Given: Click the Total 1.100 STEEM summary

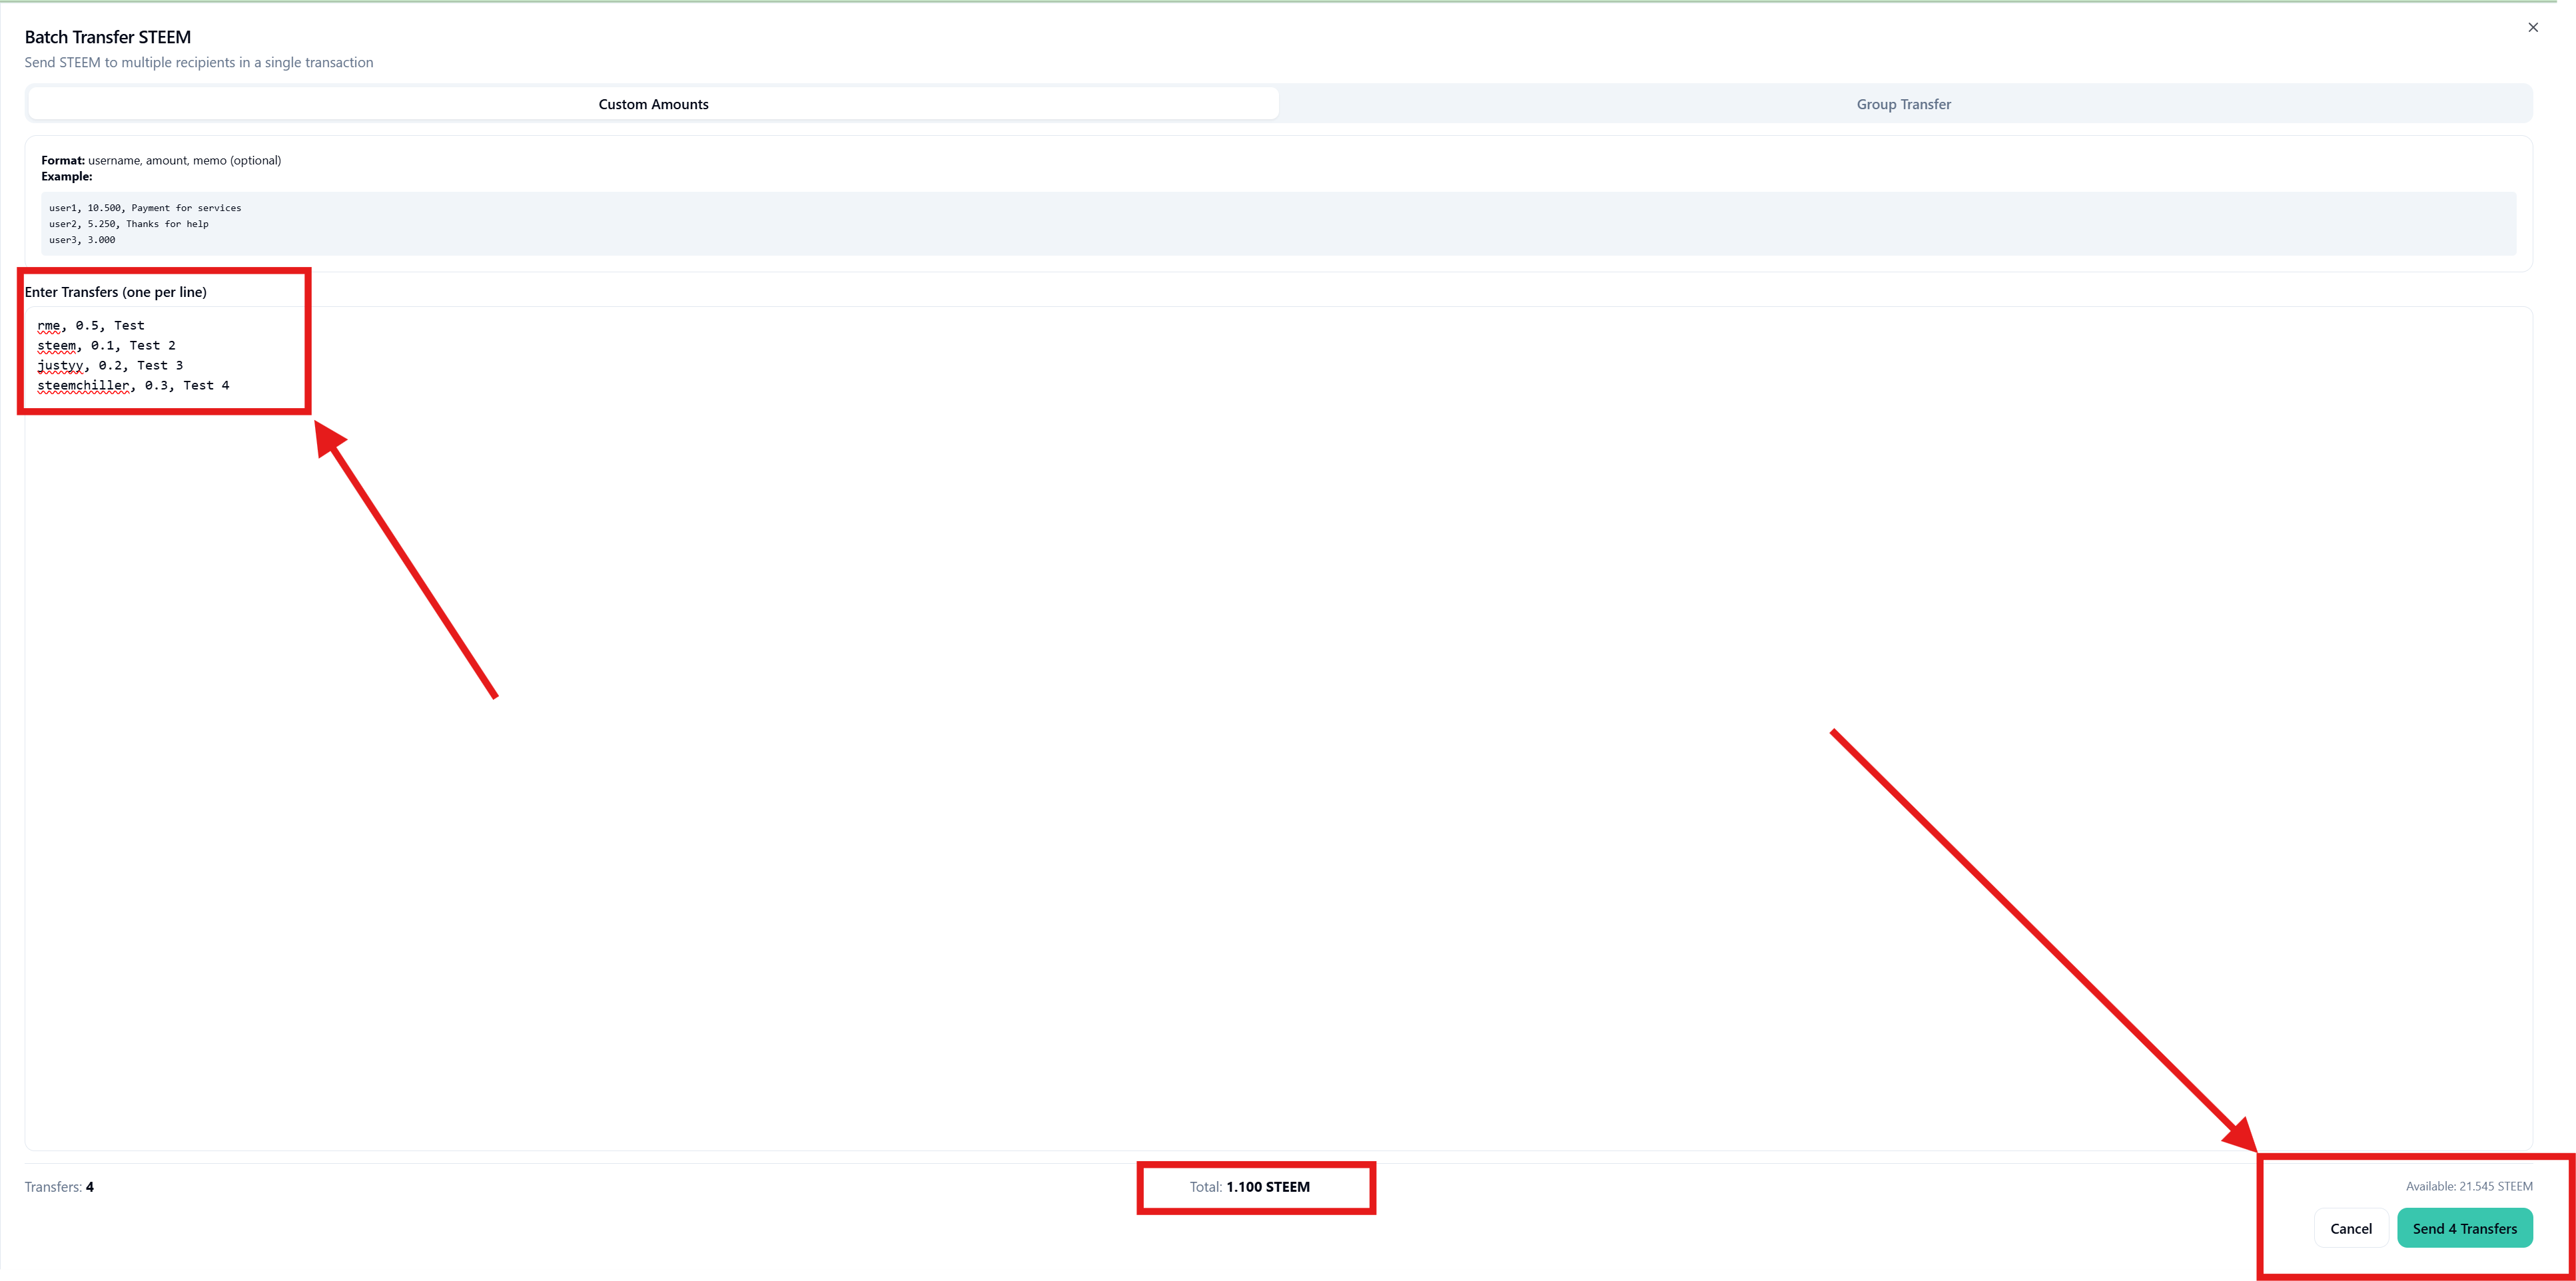Looking at the screenshot, I should pos(1250,1187).
